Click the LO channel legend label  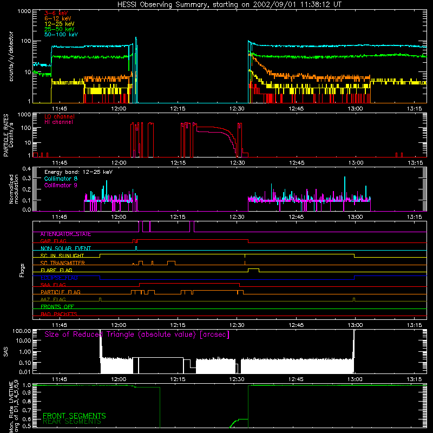click(60, 116)
